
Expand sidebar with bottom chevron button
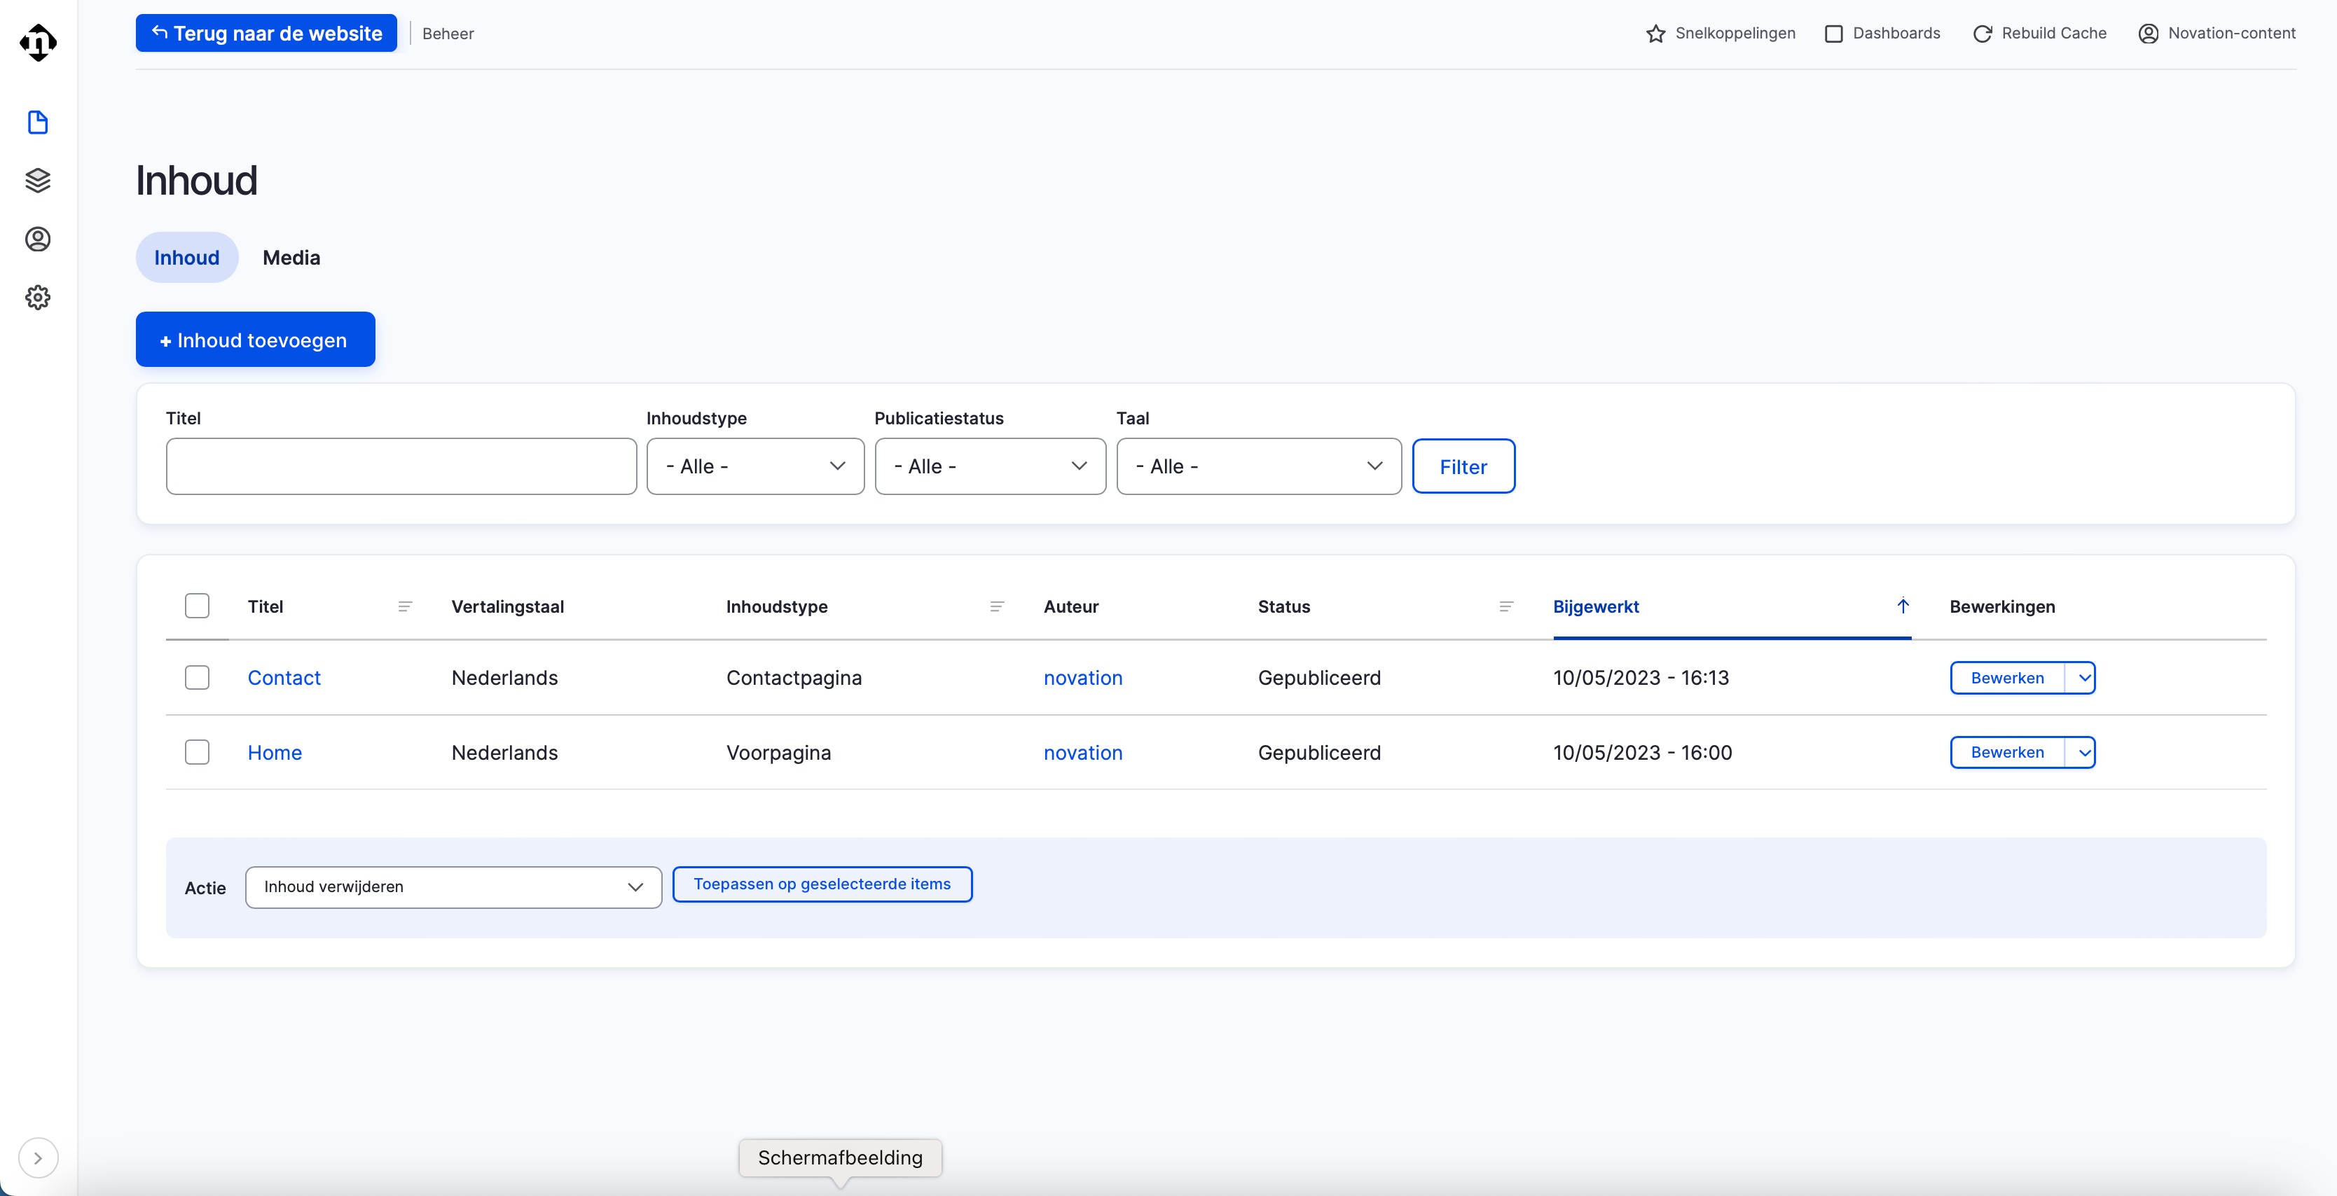38,1158
